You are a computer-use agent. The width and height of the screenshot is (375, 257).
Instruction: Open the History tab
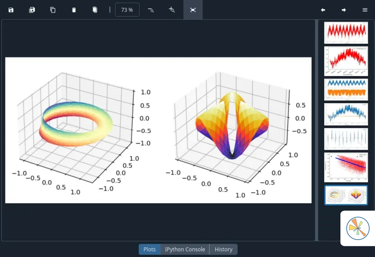(x=223, y=249)
